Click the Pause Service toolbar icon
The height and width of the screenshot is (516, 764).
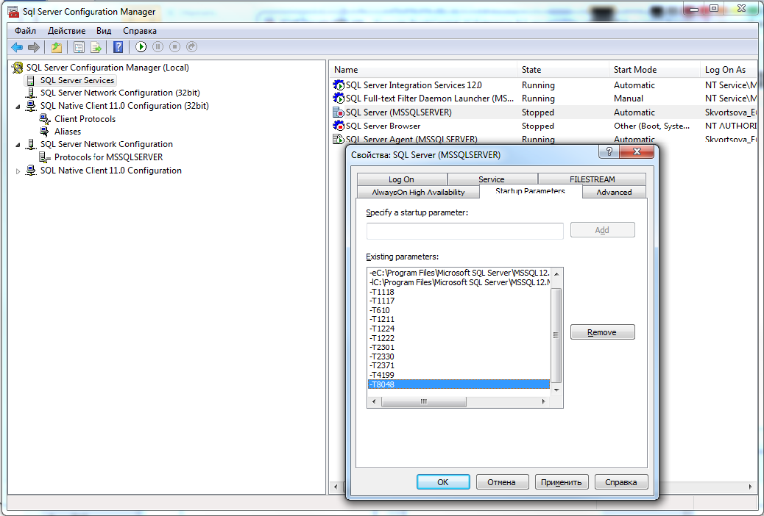click(158, 47)
